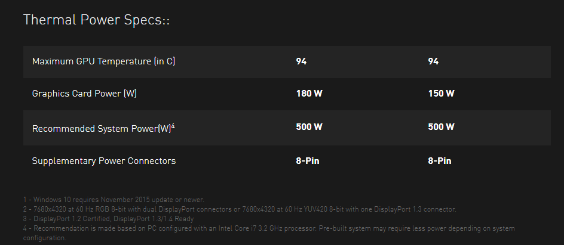Click the first 8-Pin connector value
The height and width of the screenshot is (245, 564).
[x=308, y=161]
